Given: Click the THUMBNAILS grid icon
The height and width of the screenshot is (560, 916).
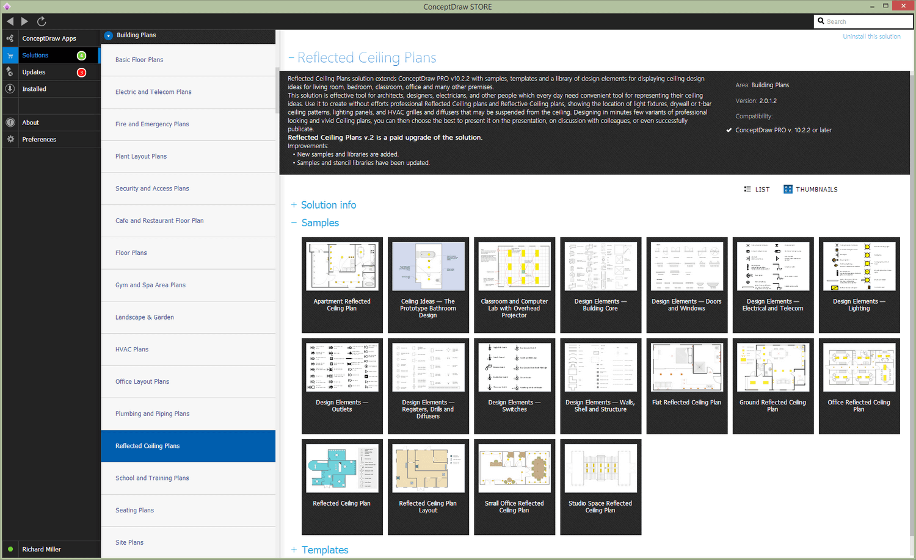Looking at the screenshot, I should 788,189.
